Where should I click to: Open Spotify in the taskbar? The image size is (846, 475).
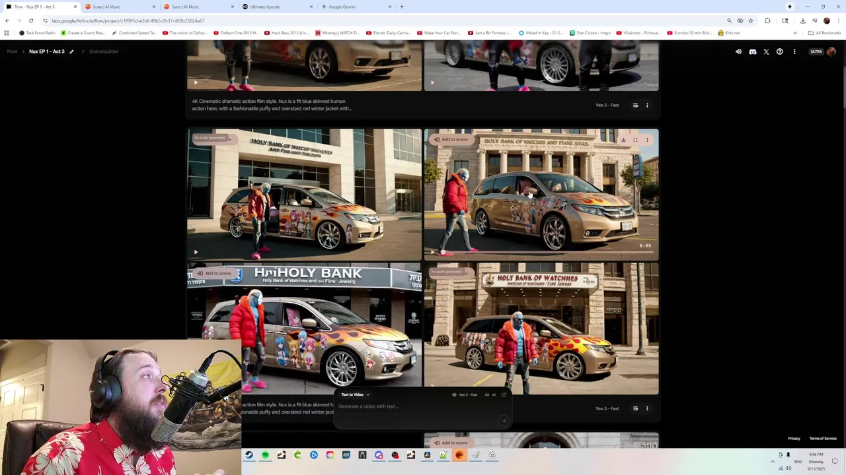point(265,455)
